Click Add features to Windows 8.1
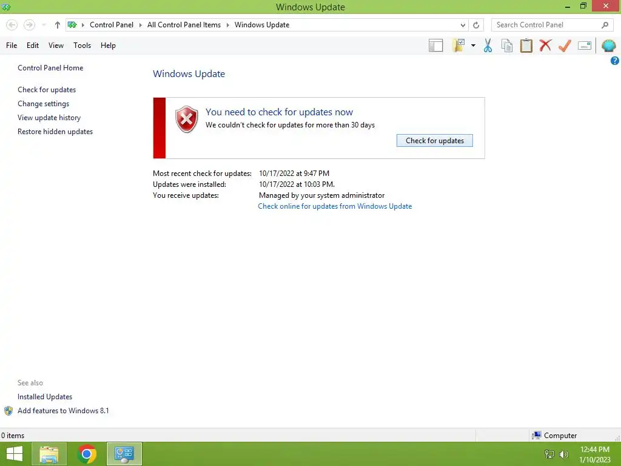The height and width of the screenshot is (466, 621). [63, 411]
